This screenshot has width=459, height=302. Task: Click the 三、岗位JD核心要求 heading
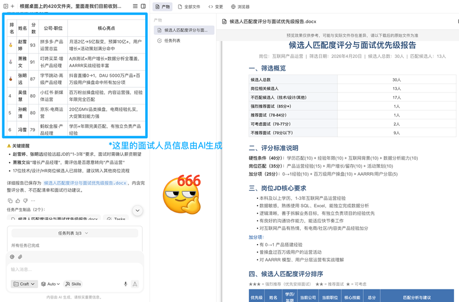277,188
